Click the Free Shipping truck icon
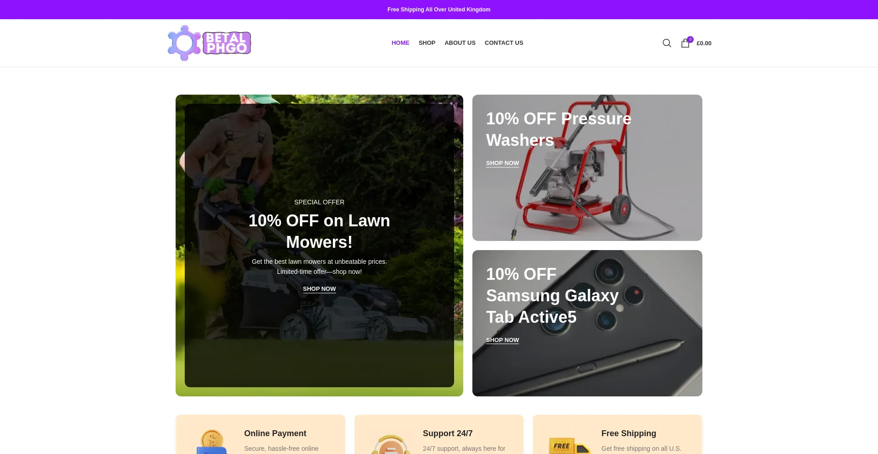 pyautogui.click(x=569, y=446)
